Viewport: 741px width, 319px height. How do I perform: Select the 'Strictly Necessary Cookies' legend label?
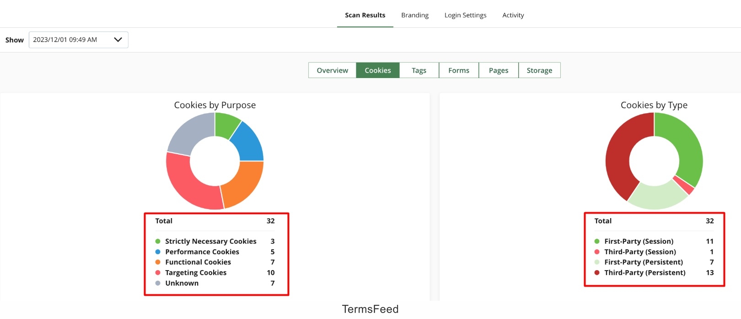211,241
